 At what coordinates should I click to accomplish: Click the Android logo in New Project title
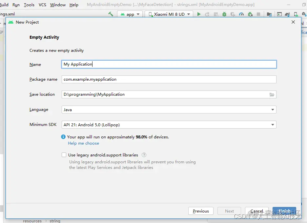pos(11,22)
